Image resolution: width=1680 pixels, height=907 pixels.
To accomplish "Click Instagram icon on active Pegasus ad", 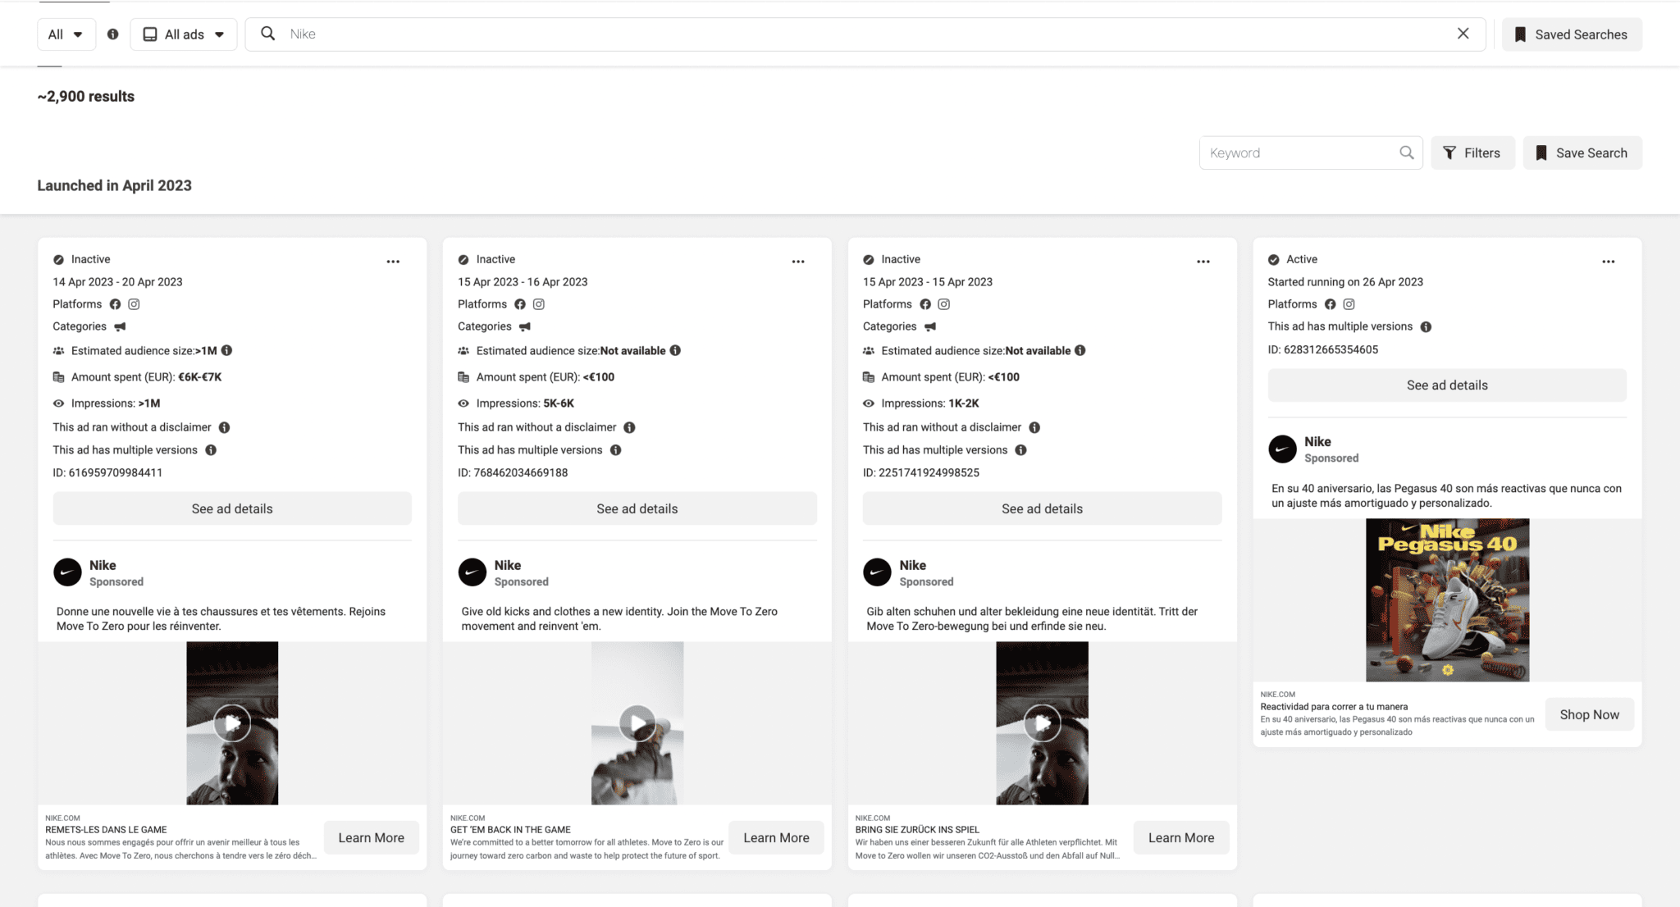I will point(1349,304).
